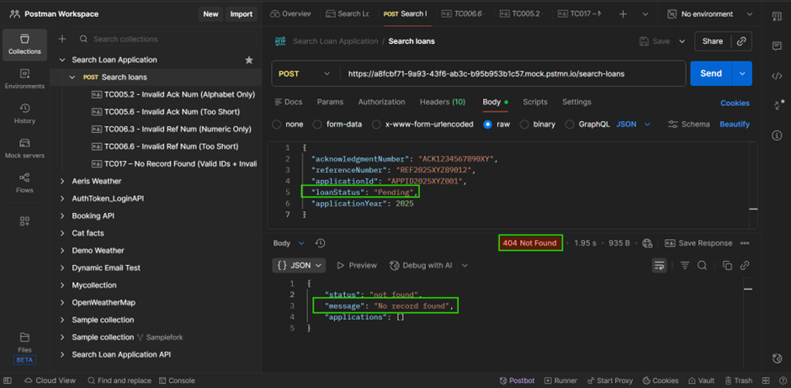Star the Search Loan Application collection
Screen dimensions: 791x388
pyautogui.click(x=249, y=60)
